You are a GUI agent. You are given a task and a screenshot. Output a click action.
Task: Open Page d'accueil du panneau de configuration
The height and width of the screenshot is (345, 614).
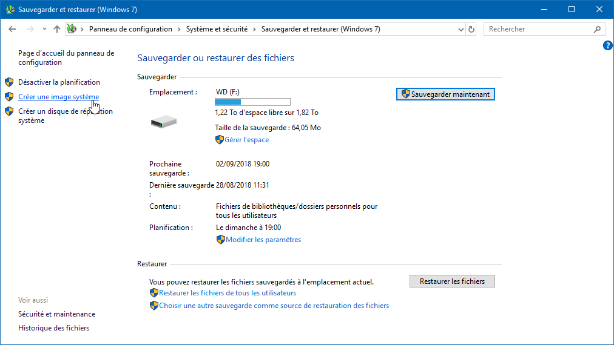tap(66, 58)
